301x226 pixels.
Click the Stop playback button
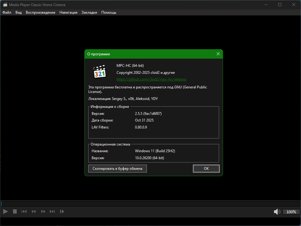point(15,211)
